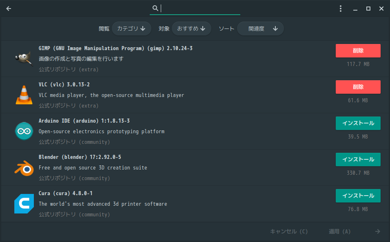Click the 適用 (A) apply button

[x=339, y=231]
